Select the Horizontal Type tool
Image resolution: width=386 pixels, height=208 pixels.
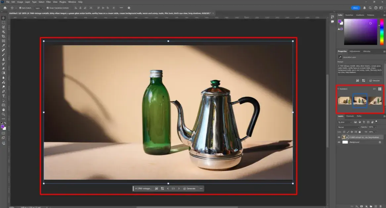tap(3, 96)
